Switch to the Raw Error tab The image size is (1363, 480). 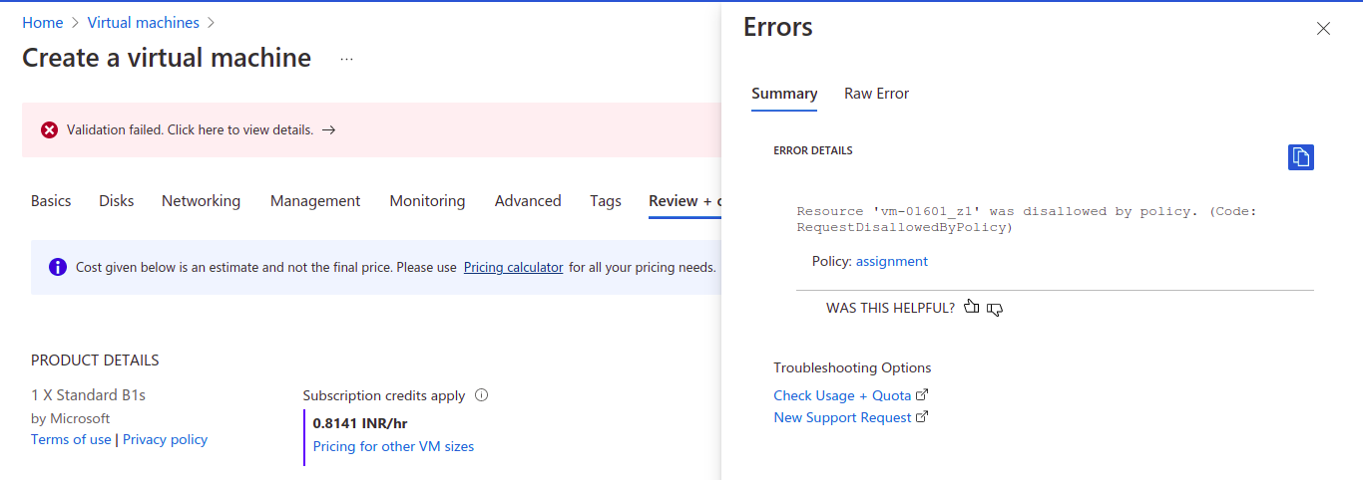(x=876, y=94)
